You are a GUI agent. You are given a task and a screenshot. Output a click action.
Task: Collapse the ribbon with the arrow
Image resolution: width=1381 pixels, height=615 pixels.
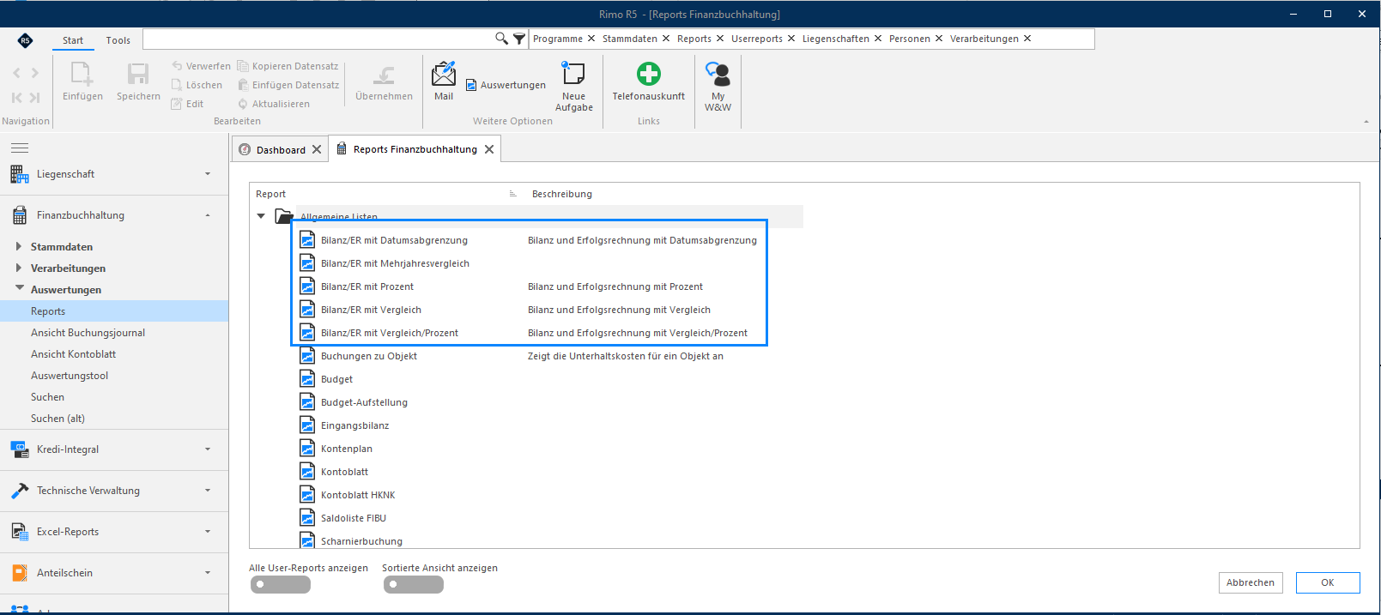[x=1366, y=121]
